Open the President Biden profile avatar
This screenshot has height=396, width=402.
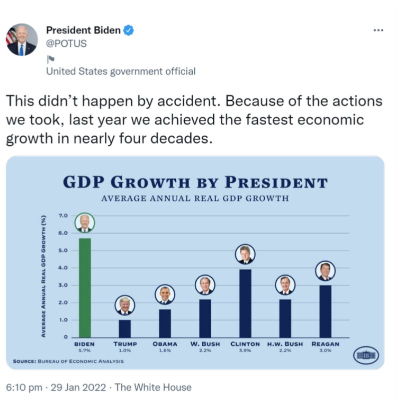click(22, 39)
